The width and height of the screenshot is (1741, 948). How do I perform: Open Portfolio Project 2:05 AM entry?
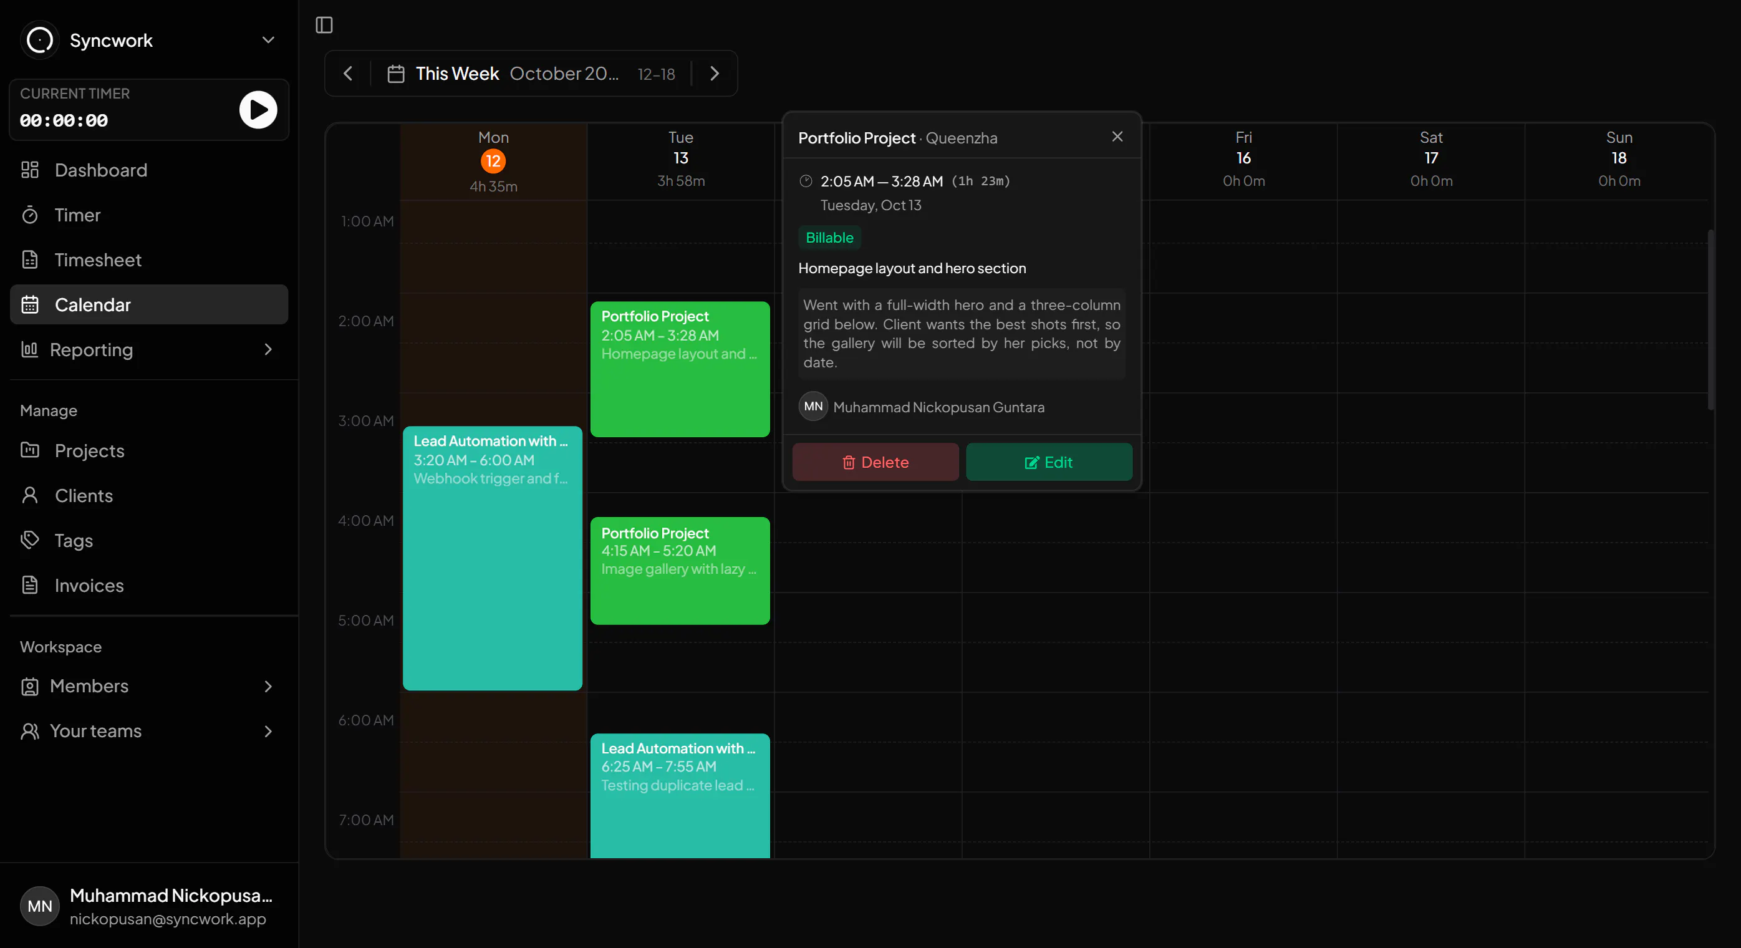680,369
